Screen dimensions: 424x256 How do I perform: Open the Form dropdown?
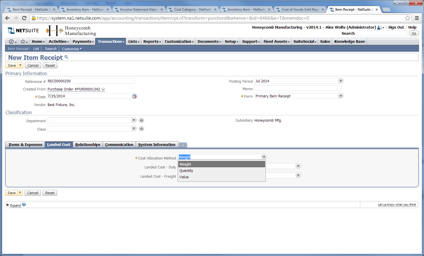[x=341, y=96]
